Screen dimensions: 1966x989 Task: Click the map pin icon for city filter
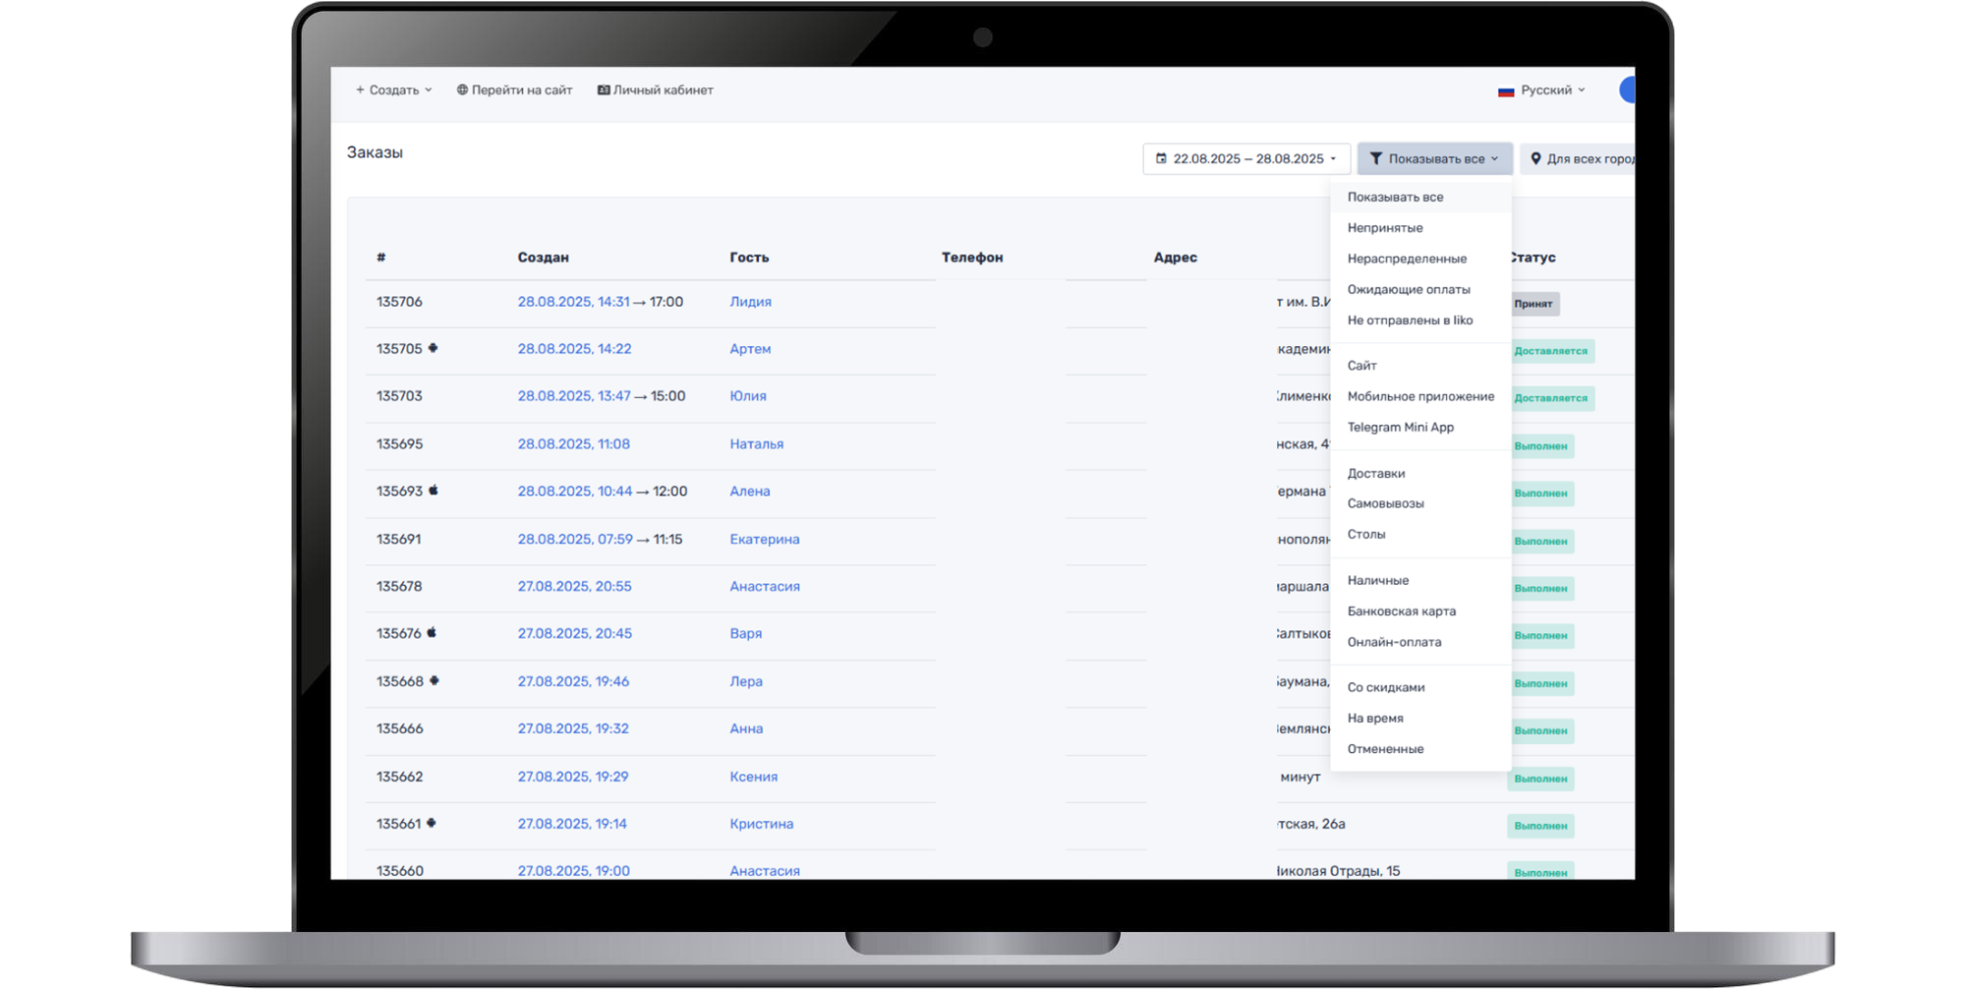click(x=1535, y=159)
